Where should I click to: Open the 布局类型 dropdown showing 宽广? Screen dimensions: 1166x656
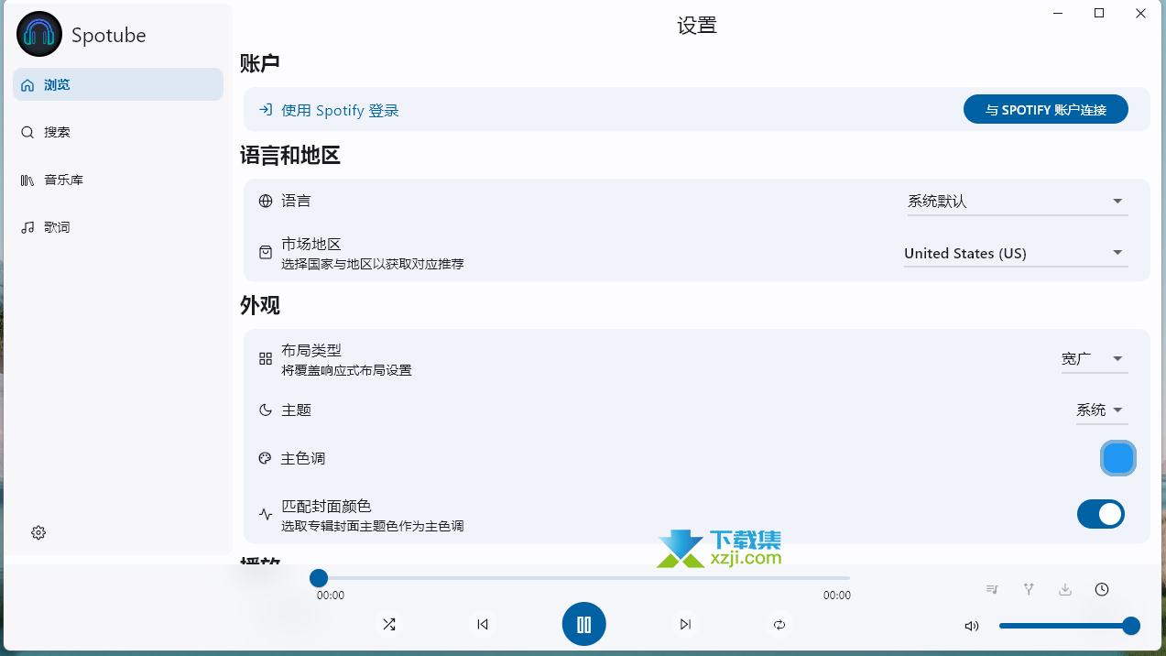coord(1095,358)
